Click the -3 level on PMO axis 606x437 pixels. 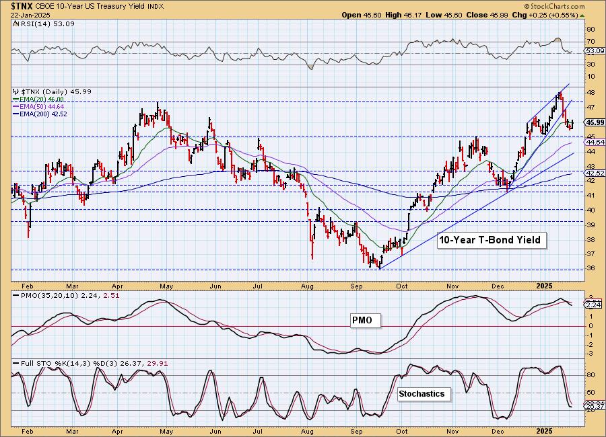(590, 353)
